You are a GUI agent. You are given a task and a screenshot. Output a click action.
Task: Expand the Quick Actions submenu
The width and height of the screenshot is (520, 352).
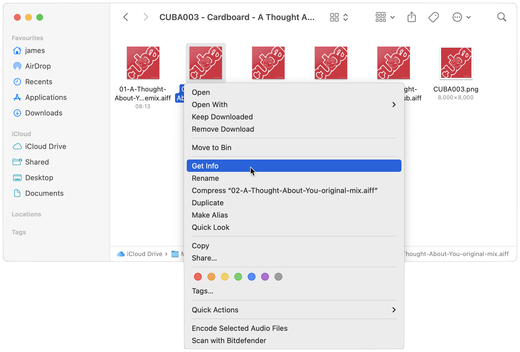pos(294,310)
